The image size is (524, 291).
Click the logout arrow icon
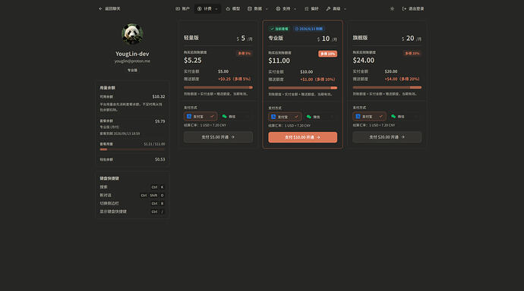tap(404, 8)
